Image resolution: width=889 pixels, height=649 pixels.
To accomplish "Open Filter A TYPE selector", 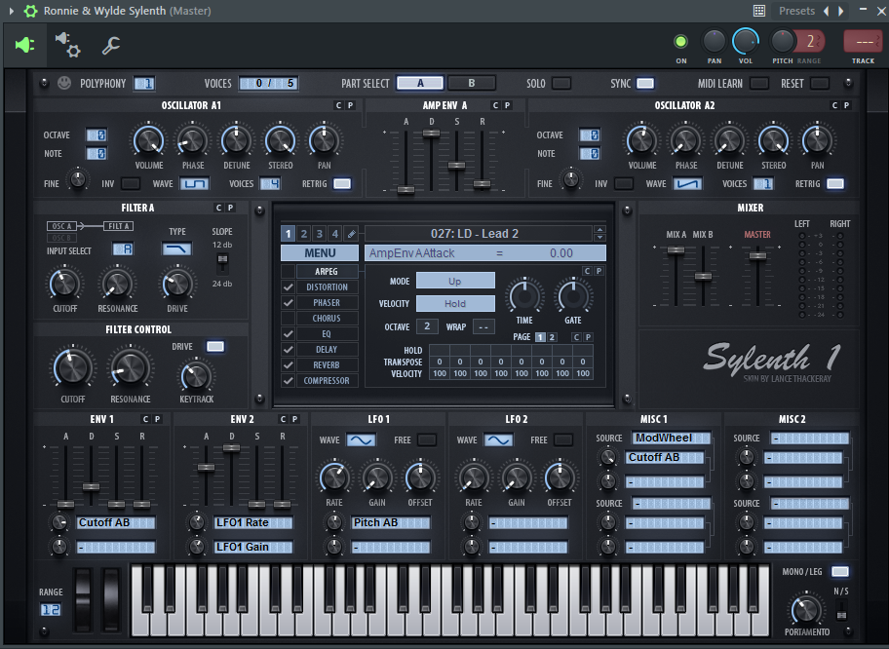I will pyautogui.click(x=176, y=248).
